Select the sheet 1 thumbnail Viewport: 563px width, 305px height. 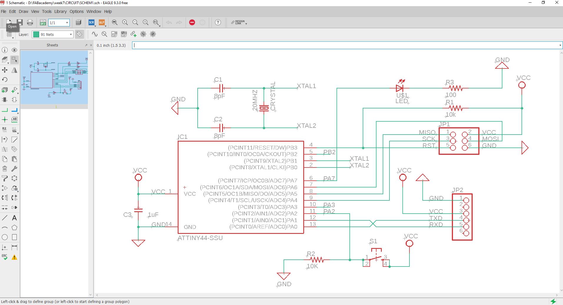tap(54, 77)
